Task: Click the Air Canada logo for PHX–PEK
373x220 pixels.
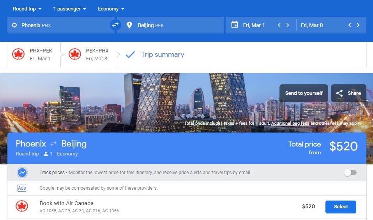Action: pyautogui.click(x=18, y=54)
